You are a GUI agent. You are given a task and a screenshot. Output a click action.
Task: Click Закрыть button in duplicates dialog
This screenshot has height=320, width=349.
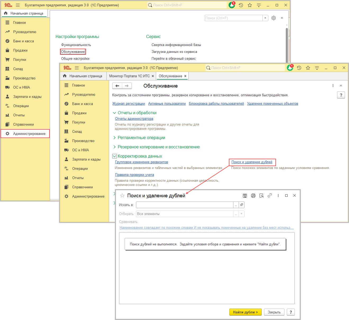[x=274, y=312]
